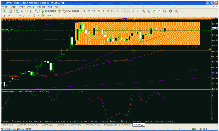Viewport: 219px width, 131px height.
Task: Switch to W1 timeframe
Action: [x=117, y=11]
